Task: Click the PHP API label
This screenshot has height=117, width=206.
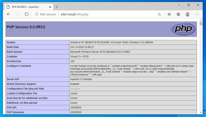Action: 12,108
